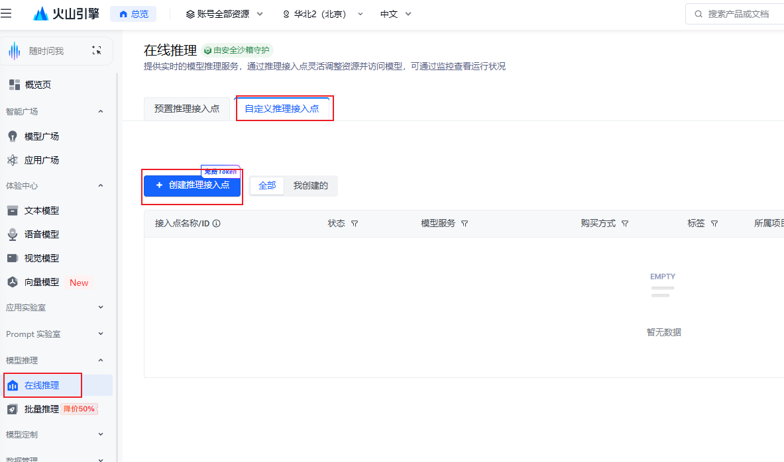Click the 由安全沙箱守护 badge
Image resolution: width=784 pixels, height=462 pixels.
coord(237,50)
